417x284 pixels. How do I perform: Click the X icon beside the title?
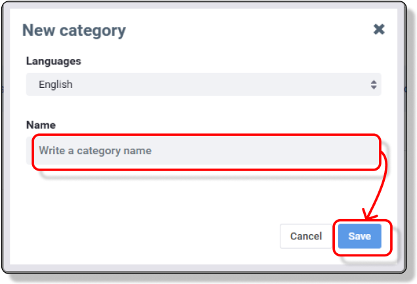[379, 30]
